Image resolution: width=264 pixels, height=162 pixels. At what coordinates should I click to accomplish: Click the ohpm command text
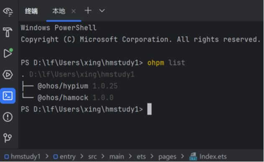pyautogui.click(x=156, y=63)
